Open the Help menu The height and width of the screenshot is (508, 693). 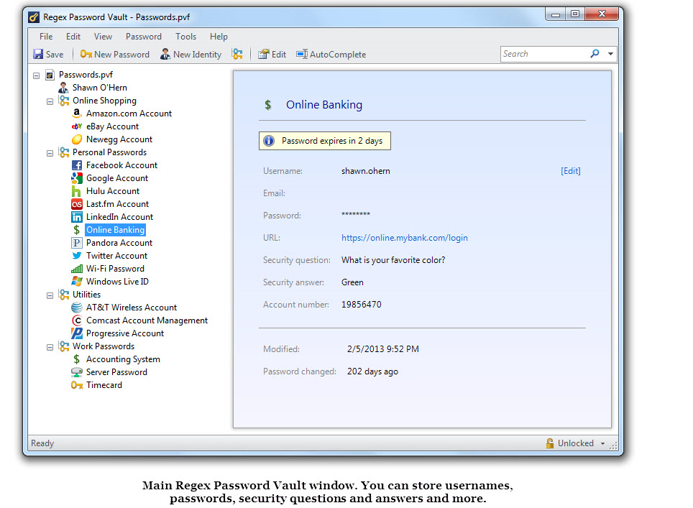pos(219,37)
